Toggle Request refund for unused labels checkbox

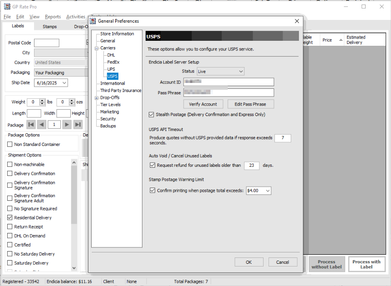[x=152, y=165]
